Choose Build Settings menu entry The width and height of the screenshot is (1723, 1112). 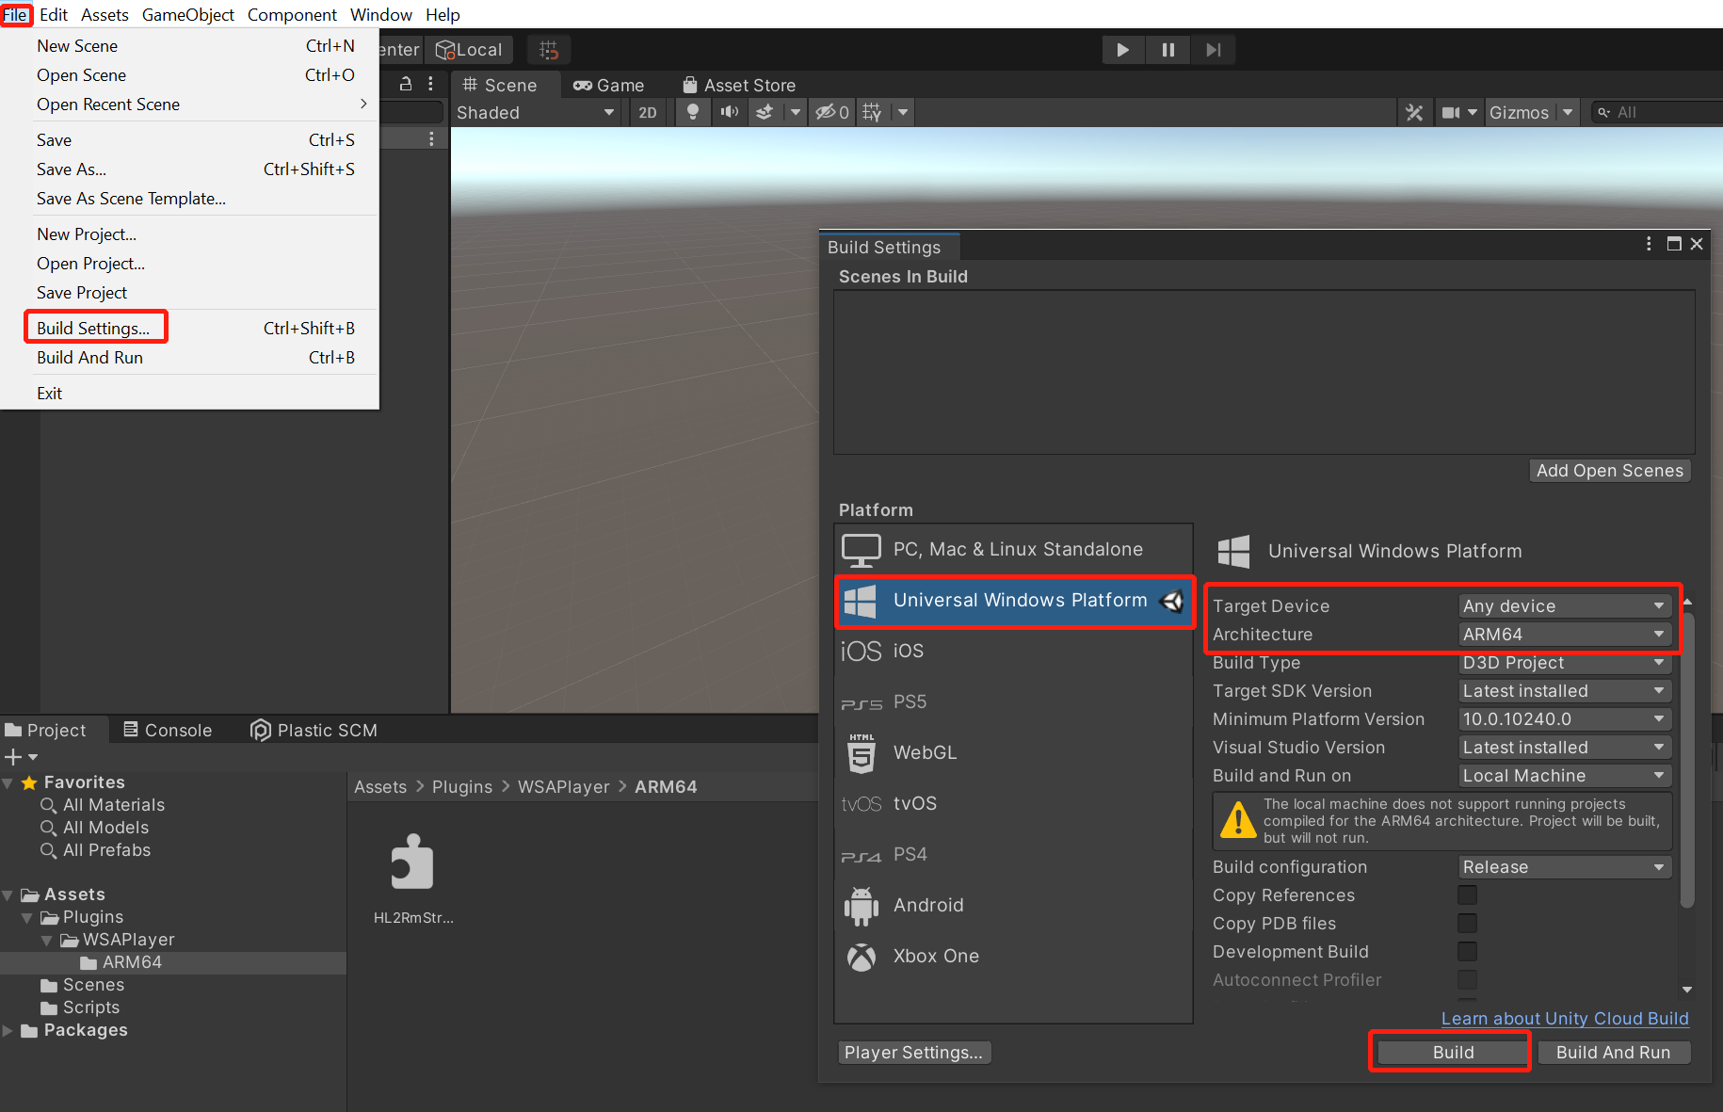pos(190,329)
